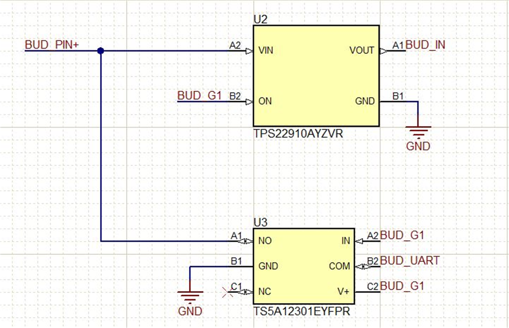Click the BUD_G1 net label at U3 V+ pin
Screen dimensions: 509x328
coord(402,286)
